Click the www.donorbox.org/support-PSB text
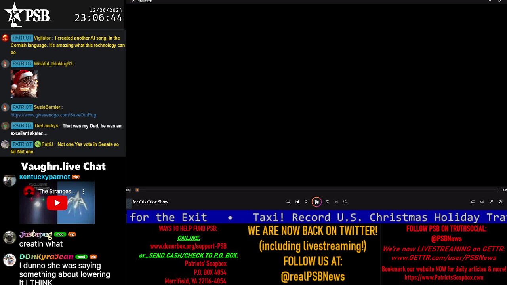507x285 pixels. tap(188, 246)
